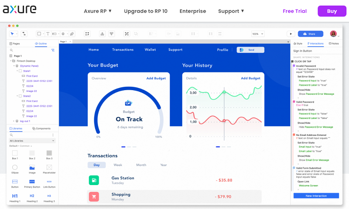
Task: Click the Free Trial link
Action: pyautogui.click(x=295, y=11)
